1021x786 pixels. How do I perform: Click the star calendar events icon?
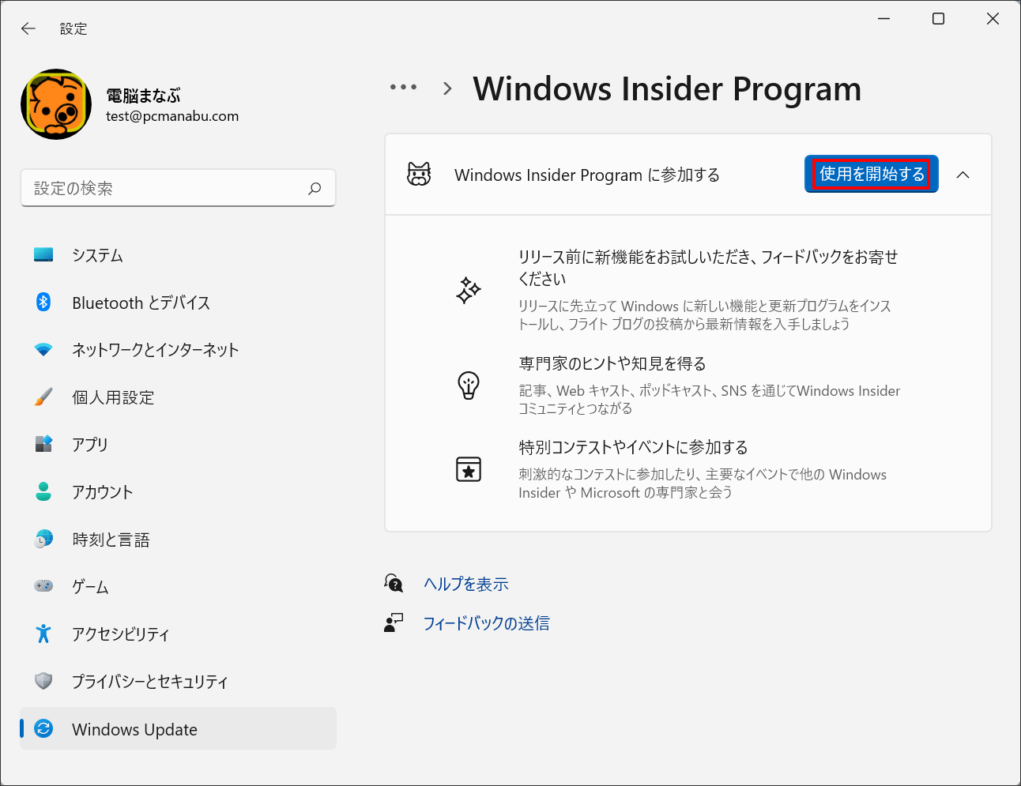click(469, 469)
